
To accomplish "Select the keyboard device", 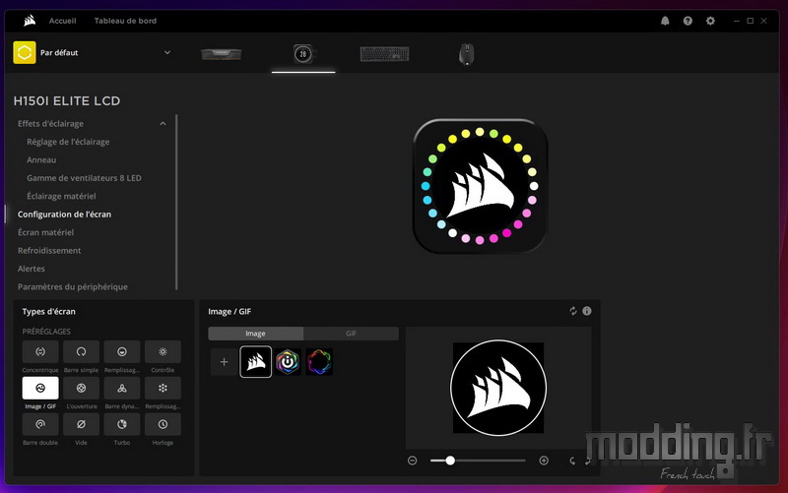I will point(384,54).
